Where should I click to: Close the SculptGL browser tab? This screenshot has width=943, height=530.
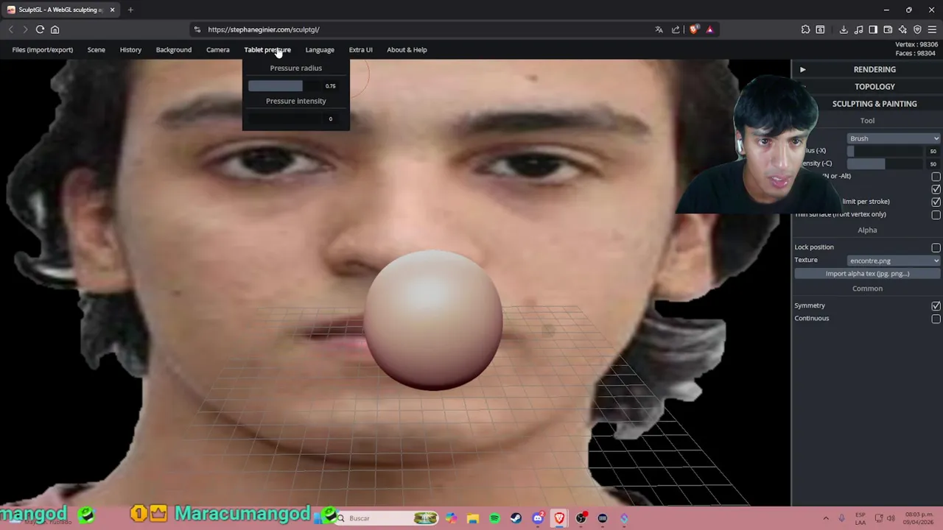pyautogui.click(x=112, y=10)
